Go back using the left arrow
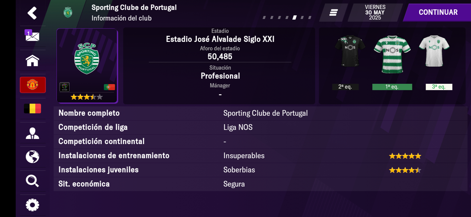The image size is (471, 217). click(x=32, y=13)
